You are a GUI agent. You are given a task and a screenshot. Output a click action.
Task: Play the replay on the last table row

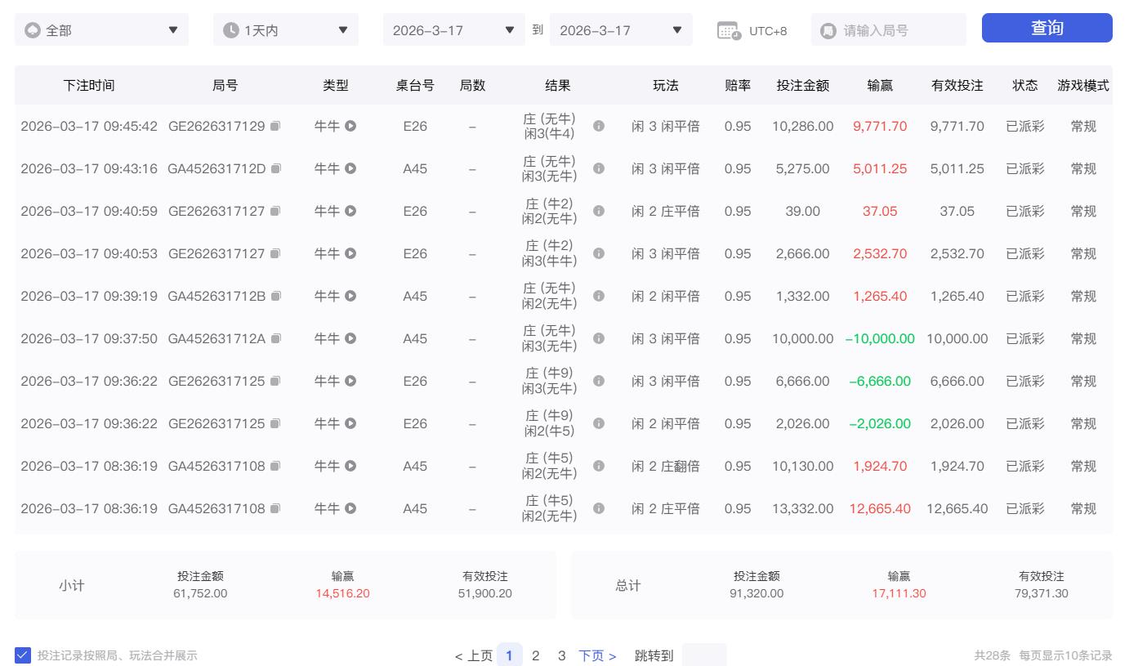coord(350,508)
